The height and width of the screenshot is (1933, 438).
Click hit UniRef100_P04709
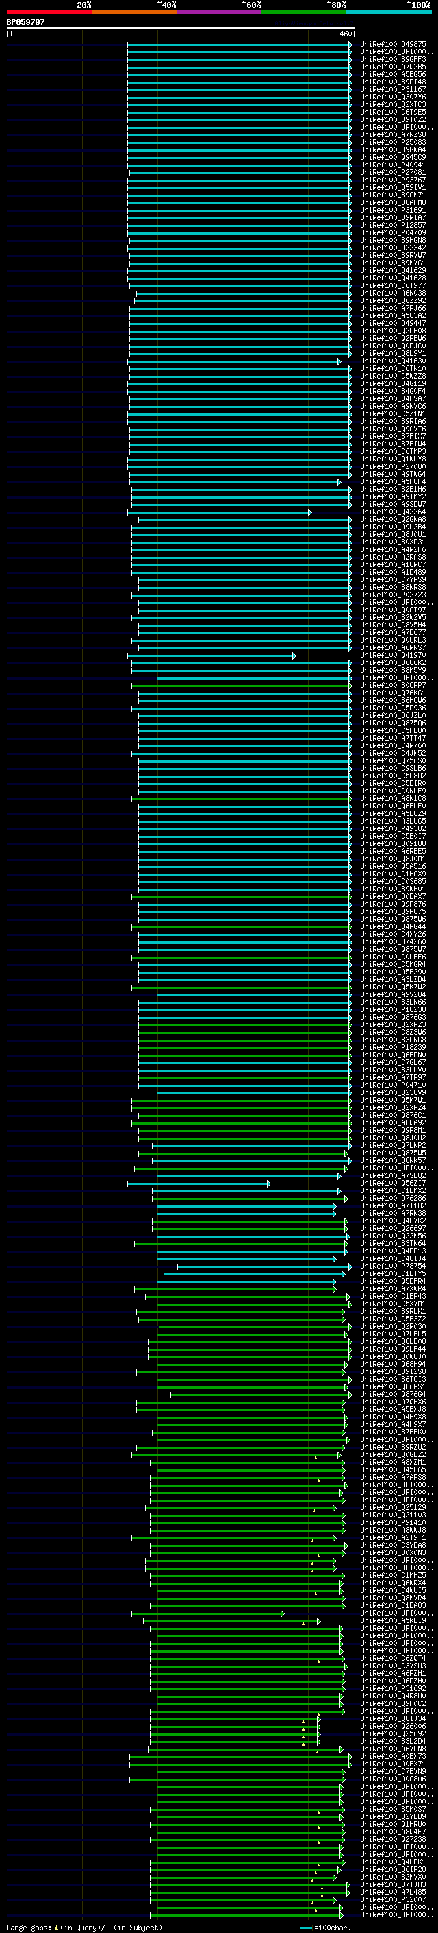[393, 232]
